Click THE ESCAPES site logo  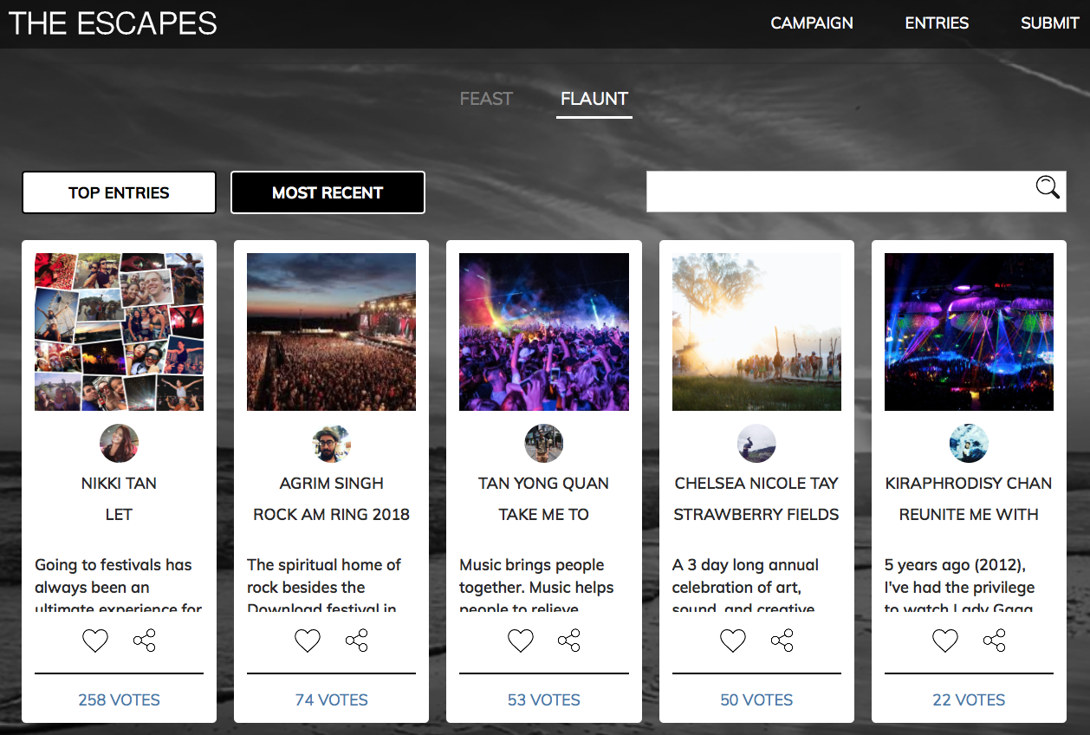[x=113, y=23]
